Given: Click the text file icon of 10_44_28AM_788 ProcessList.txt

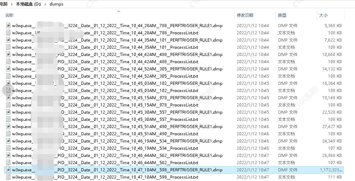Looking at the screenshot, I should [8, 33].
